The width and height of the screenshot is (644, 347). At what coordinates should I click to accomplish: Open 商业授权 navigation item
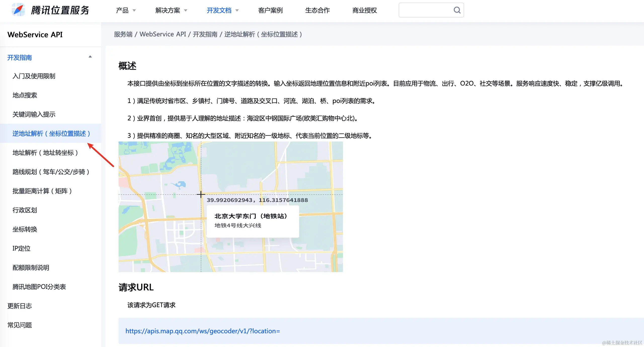[x=364, y=10]
